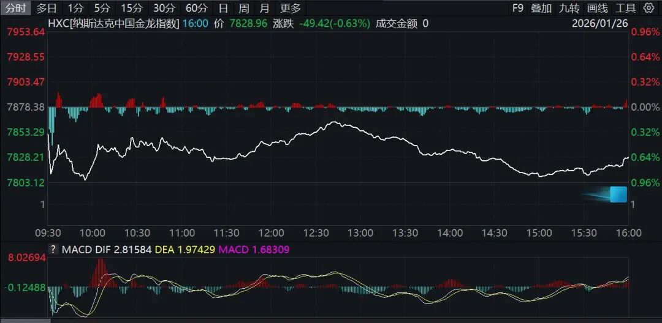662x323 pixels.
Task: Choose the 15分 chart period
Action: click(x=131, y=8)
